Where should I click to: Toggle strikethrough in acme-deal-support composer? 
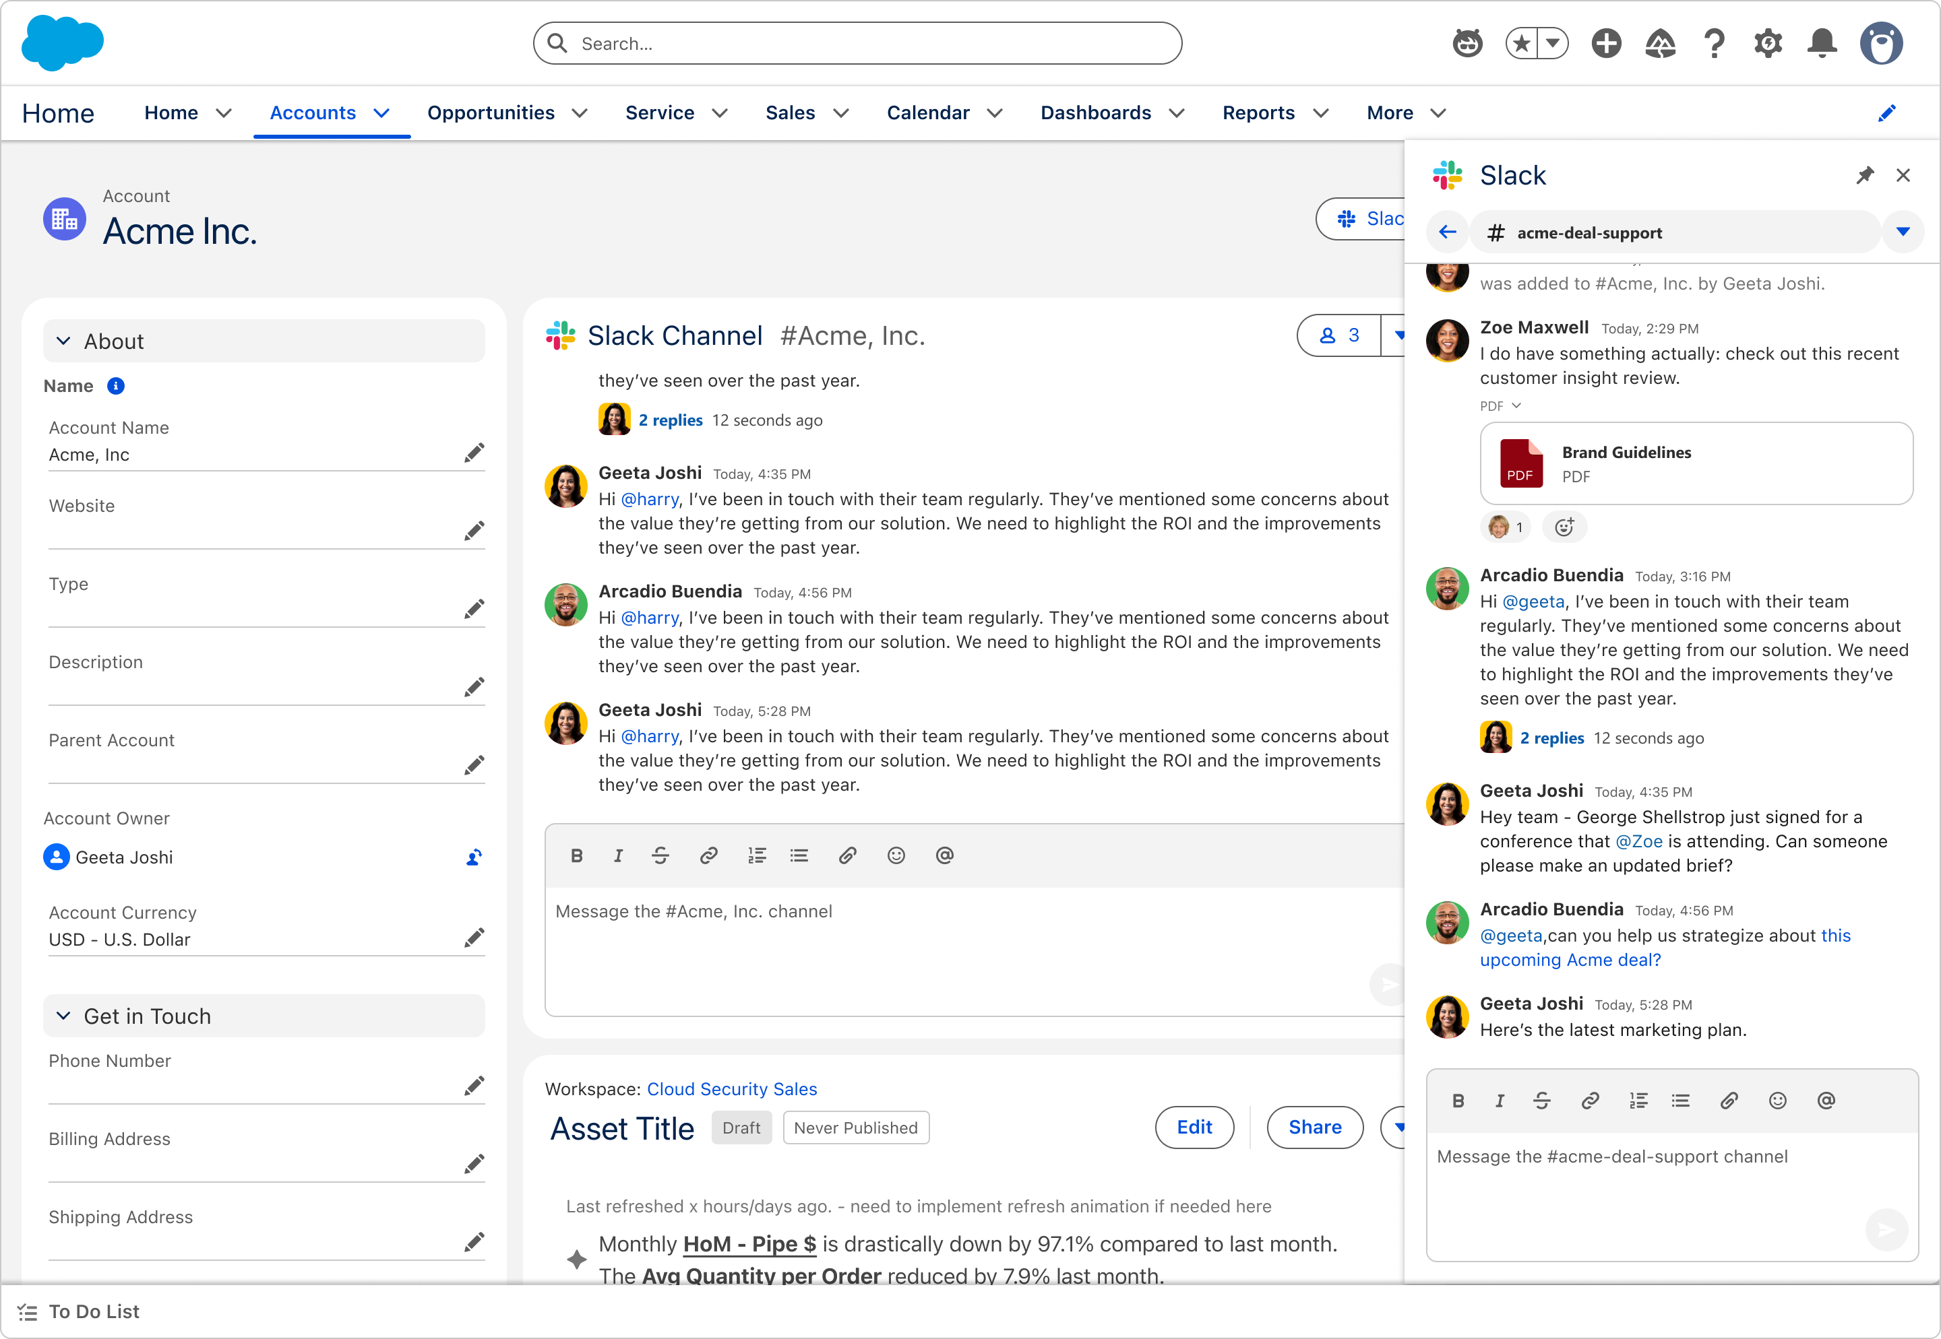coord(1541,1101)
